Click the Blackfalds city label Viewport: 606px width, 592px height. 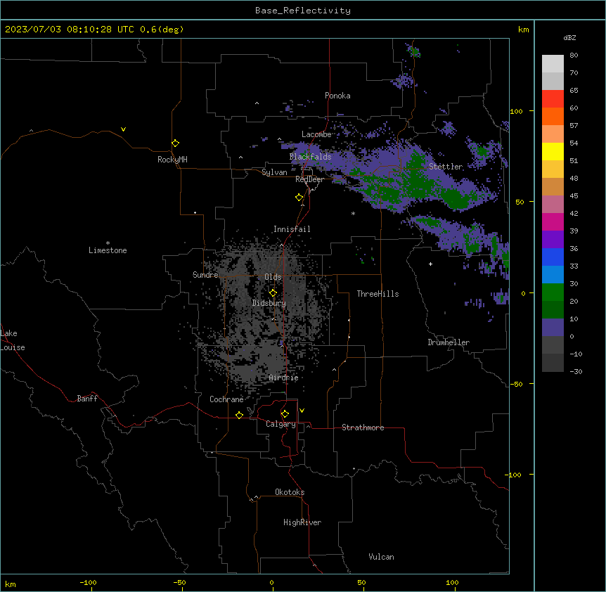coord(310,157)
